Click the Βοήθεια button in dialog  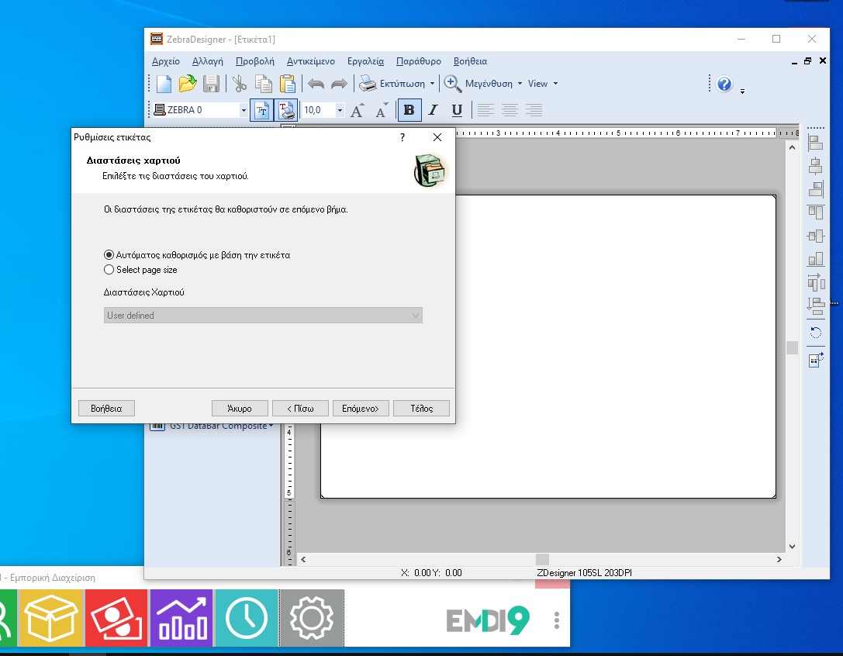pos(106,408)
